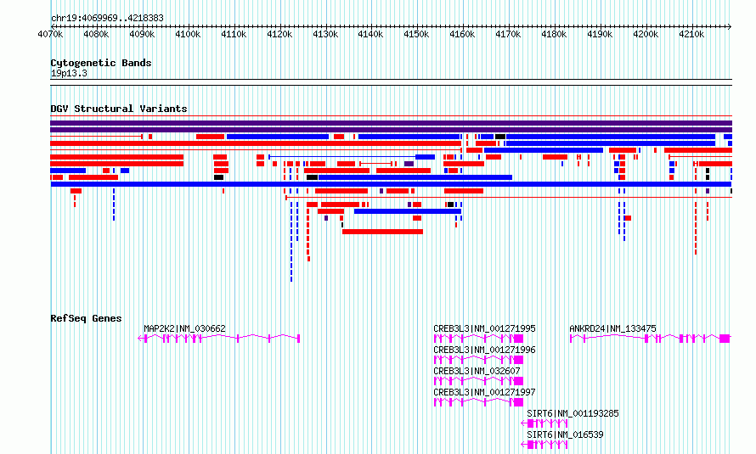Viewport: 756px width, 454px height.
Task: Click the 4080k ruler tick label
Action: 97,34
